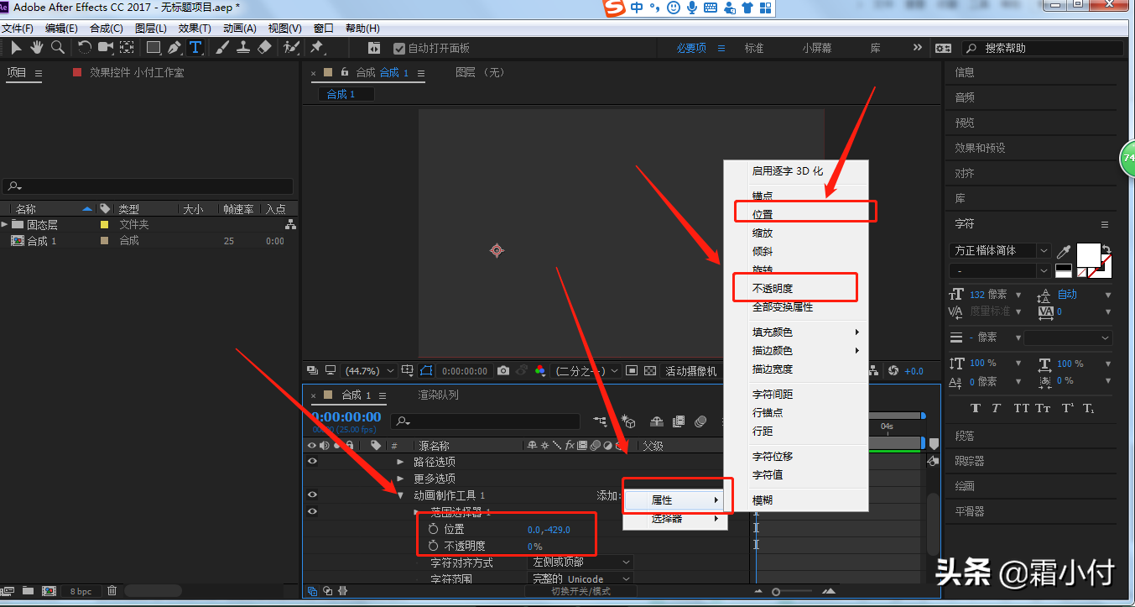Toggle the 自动打开面板 checkbox
1135x607 pixels.
click(399, 49)
